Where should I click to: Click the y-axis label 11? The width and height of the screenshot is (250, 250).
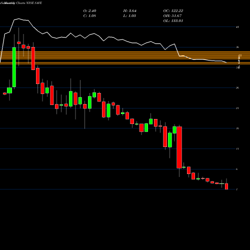point(237,148)
